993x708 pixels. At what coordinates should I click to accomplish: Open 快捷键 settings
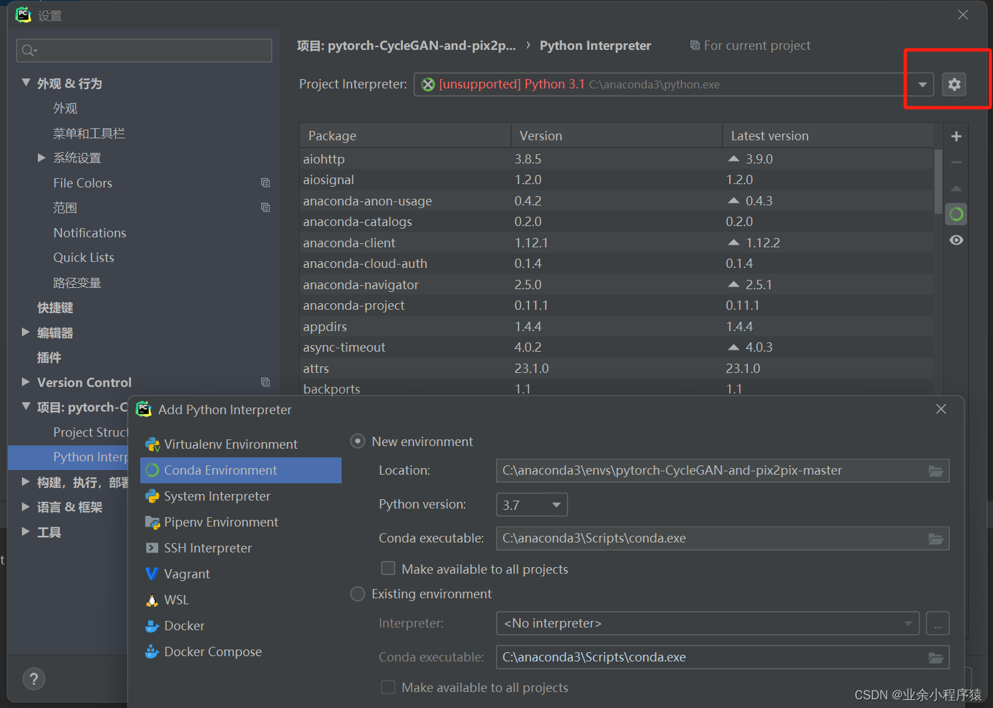pos(55,308)
